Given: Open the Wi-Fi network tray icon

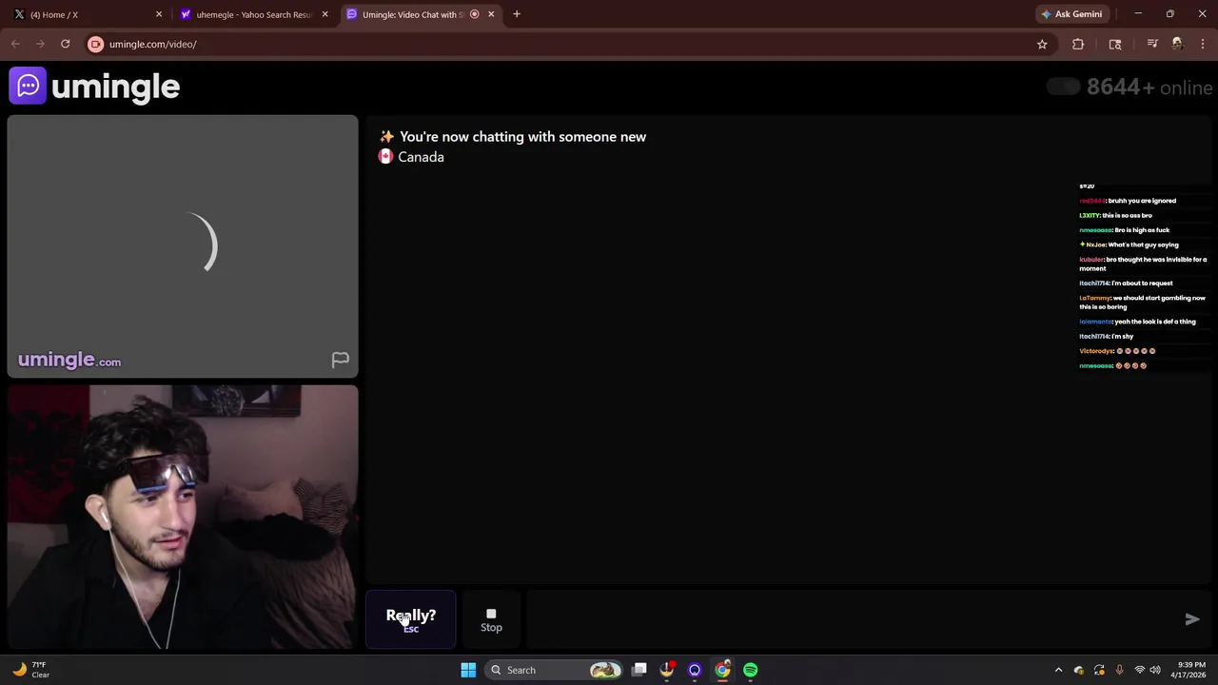Looking at the screenshot, I should click(x=1139, y=670).
